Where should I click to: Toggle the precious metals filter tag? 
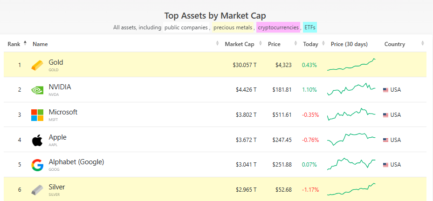pos(233,27)
